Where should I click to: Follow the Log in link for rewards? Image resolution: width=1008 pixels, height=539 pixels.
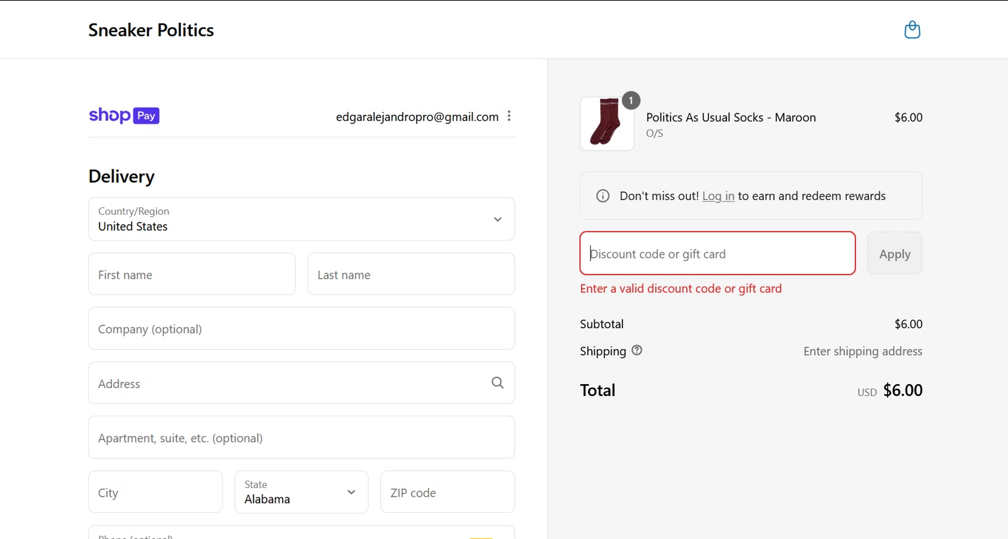point(718,196)
